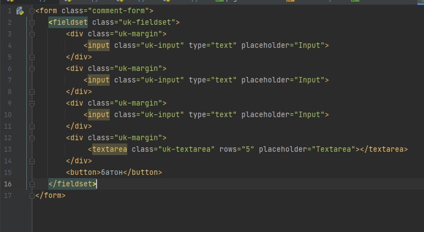Click the closing div fold marker on line 14
This screenshot has height=232, width=424.
tap(32, 161)
